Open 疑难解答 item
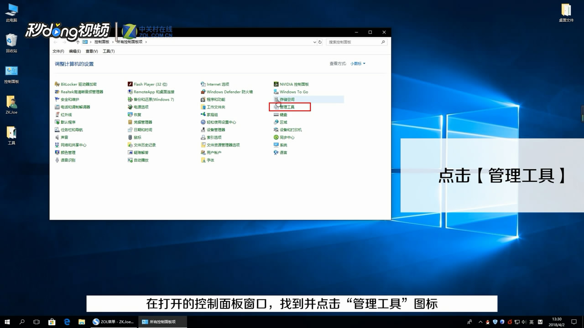The width and height of the screenshot is (584, 328). (x=138, y=153)
